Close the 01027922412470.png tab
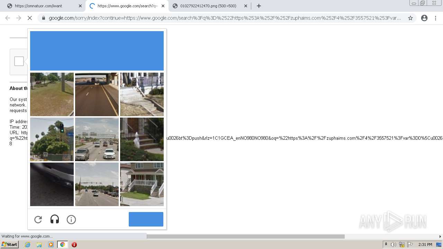Image resolution: width=443 pixels, height=249 pixels. tap(246, 6)
